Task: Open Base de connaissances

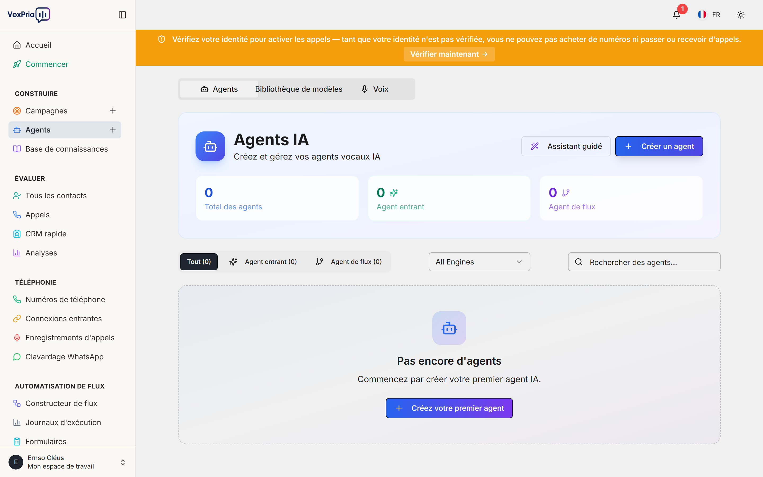Action: point(65,149)
